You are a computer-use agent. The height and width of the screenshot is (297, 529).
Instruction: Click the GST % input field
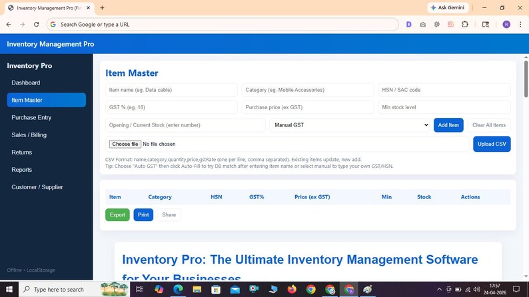[x=171, y=107]
